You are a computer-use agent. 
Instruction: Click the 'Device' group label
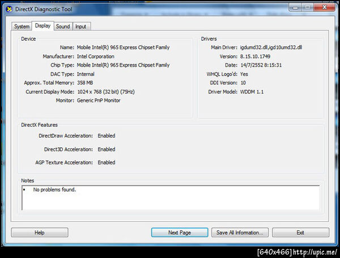click(28, 38)
